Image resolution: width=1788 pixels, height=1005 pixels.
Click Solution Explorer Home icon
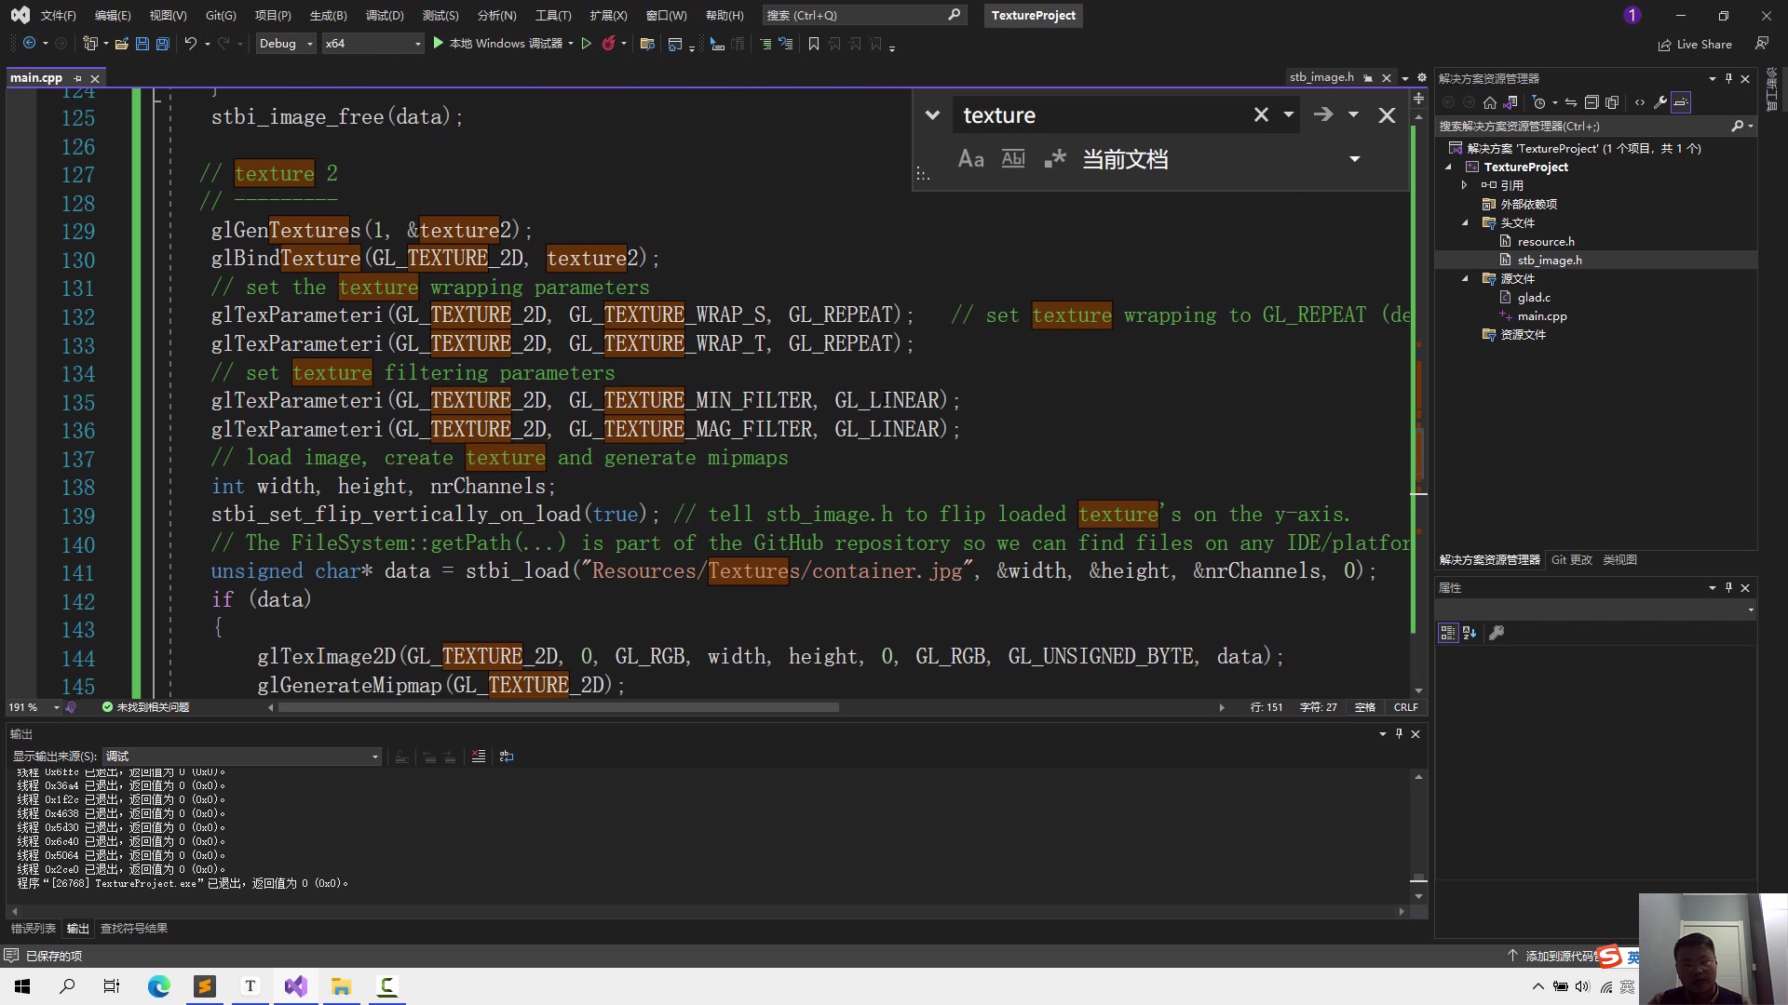point(1489,102)
